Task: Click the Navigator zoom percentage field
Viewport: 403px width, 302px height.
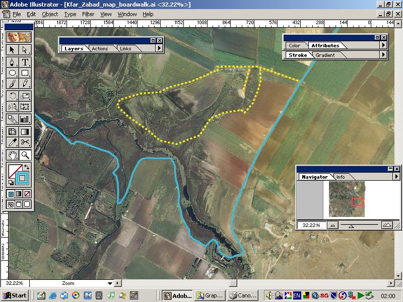Action: 311,225
